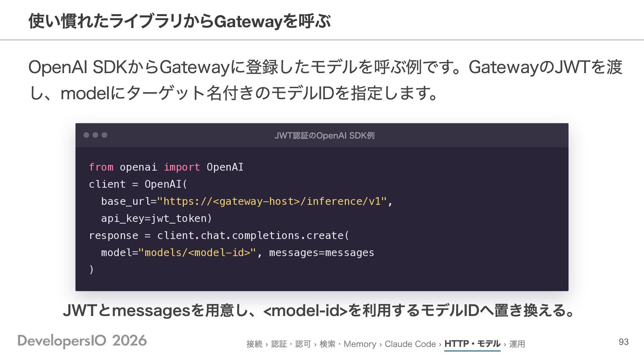Screen dimensions: 644x362
Task: Go to the Claude Code section
Action: [x=410, y=344]
